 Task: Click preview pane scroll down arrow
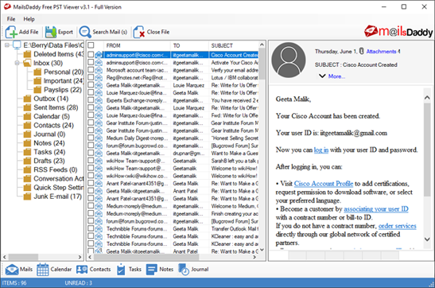(x=427, y=239)
